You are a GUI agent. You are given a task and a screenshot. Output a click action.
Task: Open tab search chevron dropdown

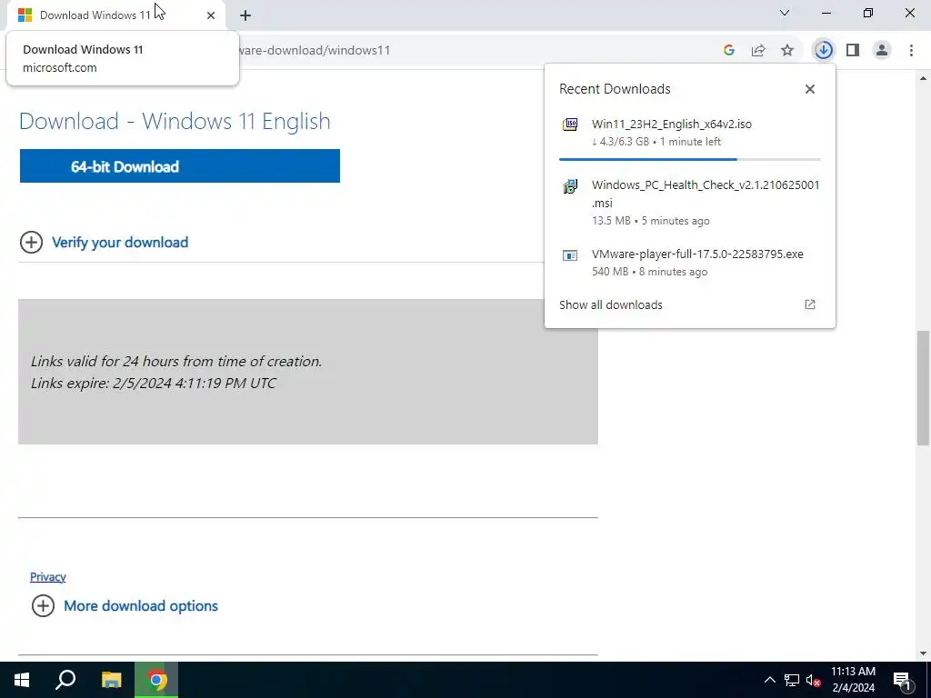coord(785,13)
